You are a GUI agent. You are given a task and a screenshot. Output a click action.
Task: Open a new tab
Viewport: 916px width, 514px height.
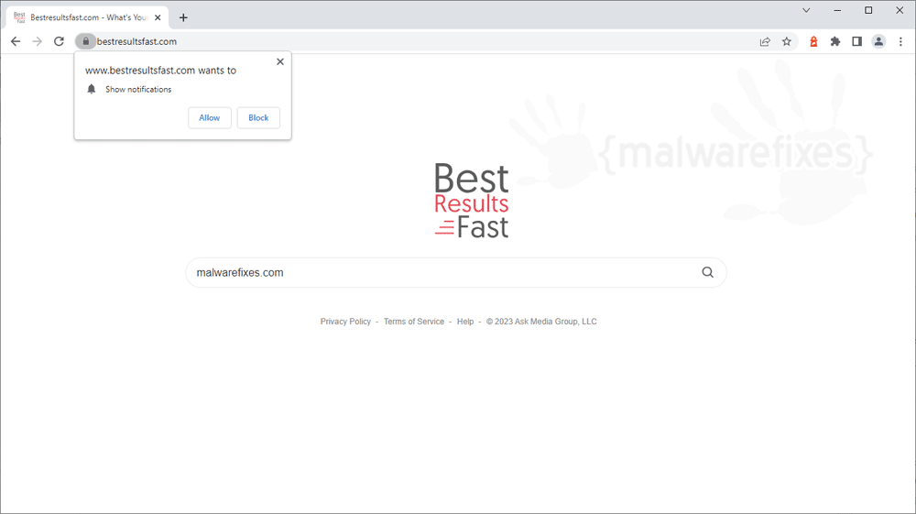pyautogui.click(x=183, y=17)
